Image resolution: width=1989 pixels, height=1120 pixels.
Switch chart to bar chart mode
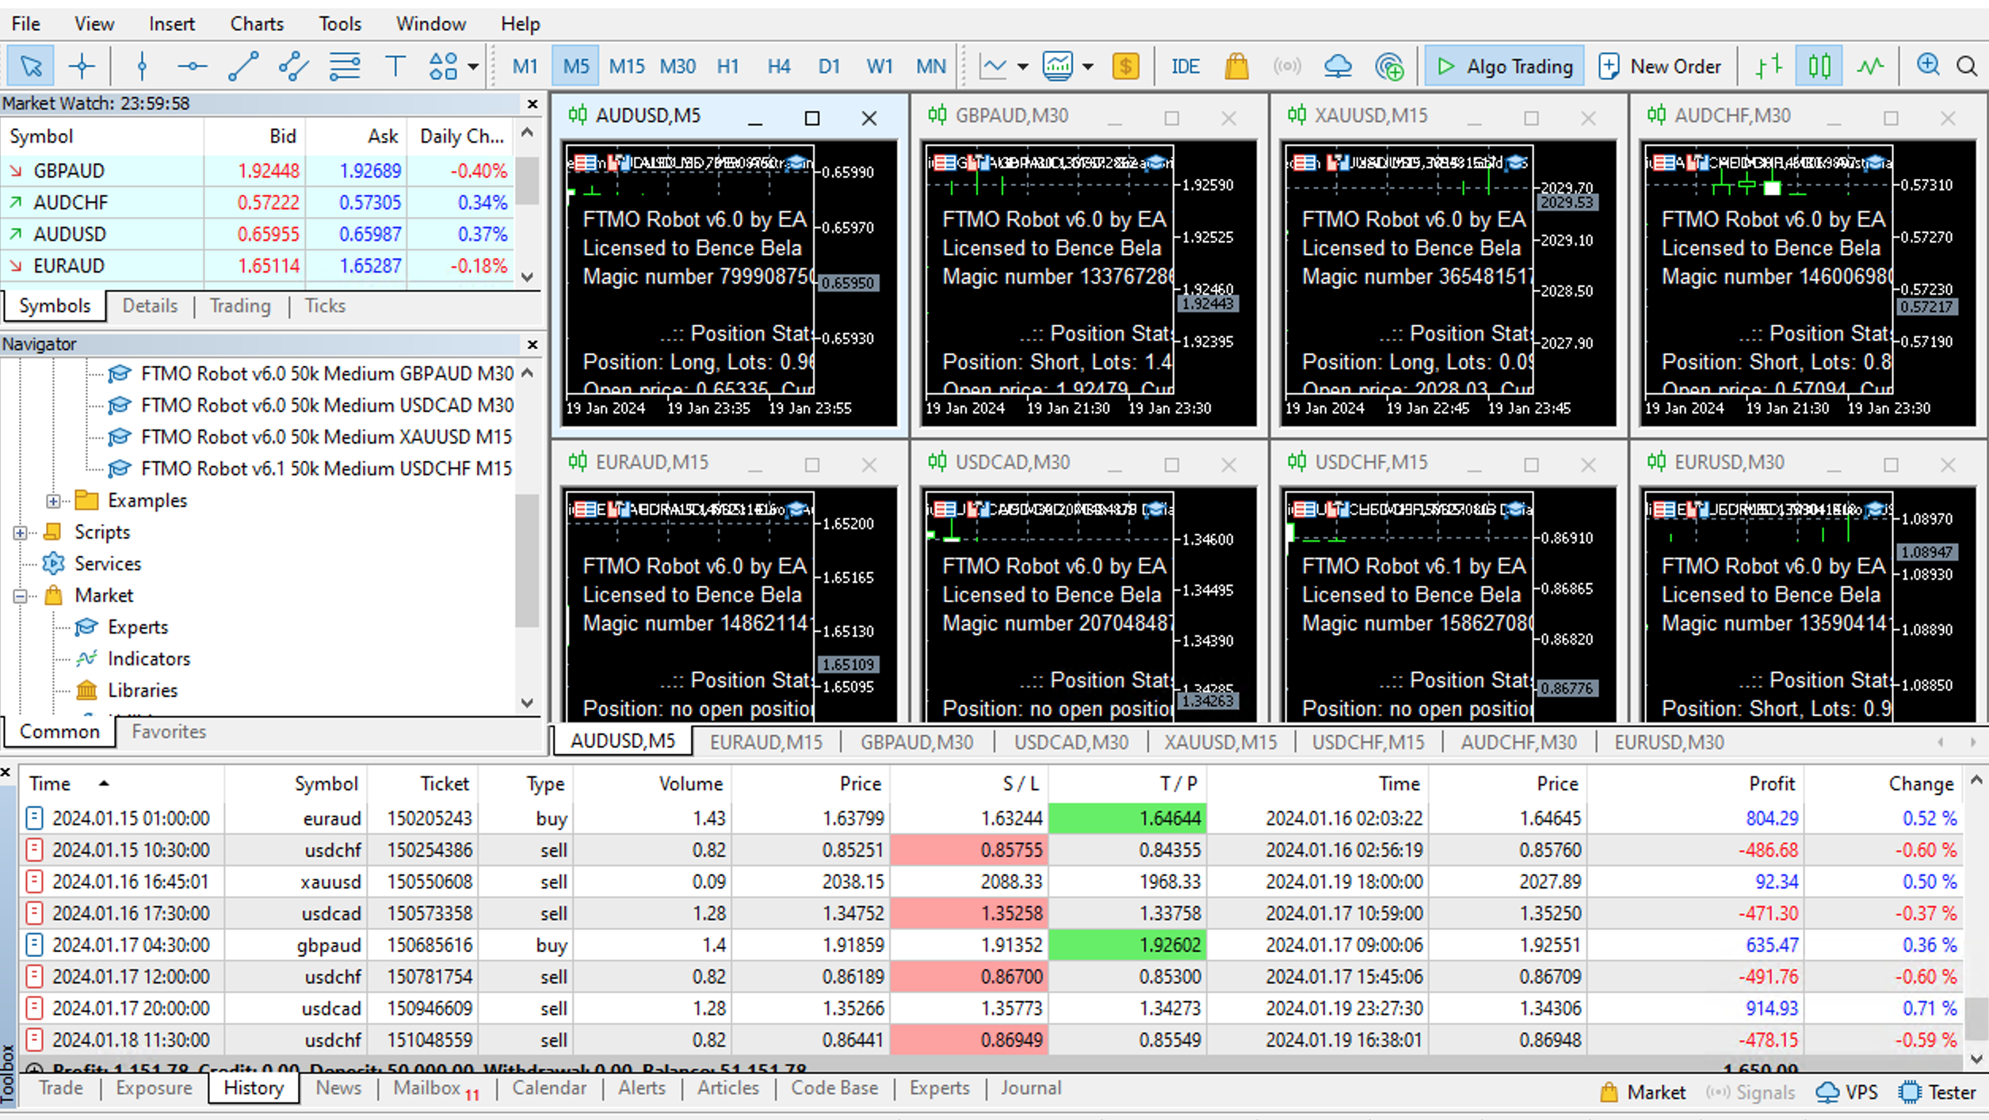click(x=1769, y=67)
